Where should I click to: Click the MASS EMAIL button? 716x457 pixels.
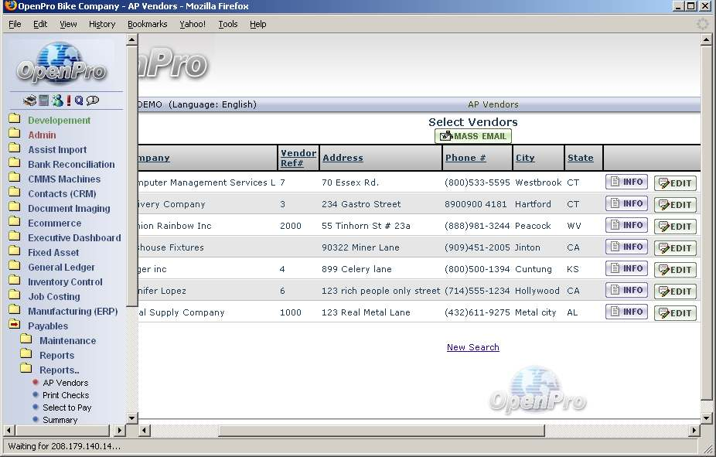click(x=472, y=137)
